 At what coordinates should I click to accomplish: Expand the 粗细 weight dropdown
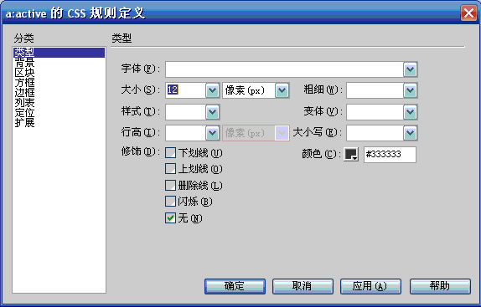(x=410, y=90)
